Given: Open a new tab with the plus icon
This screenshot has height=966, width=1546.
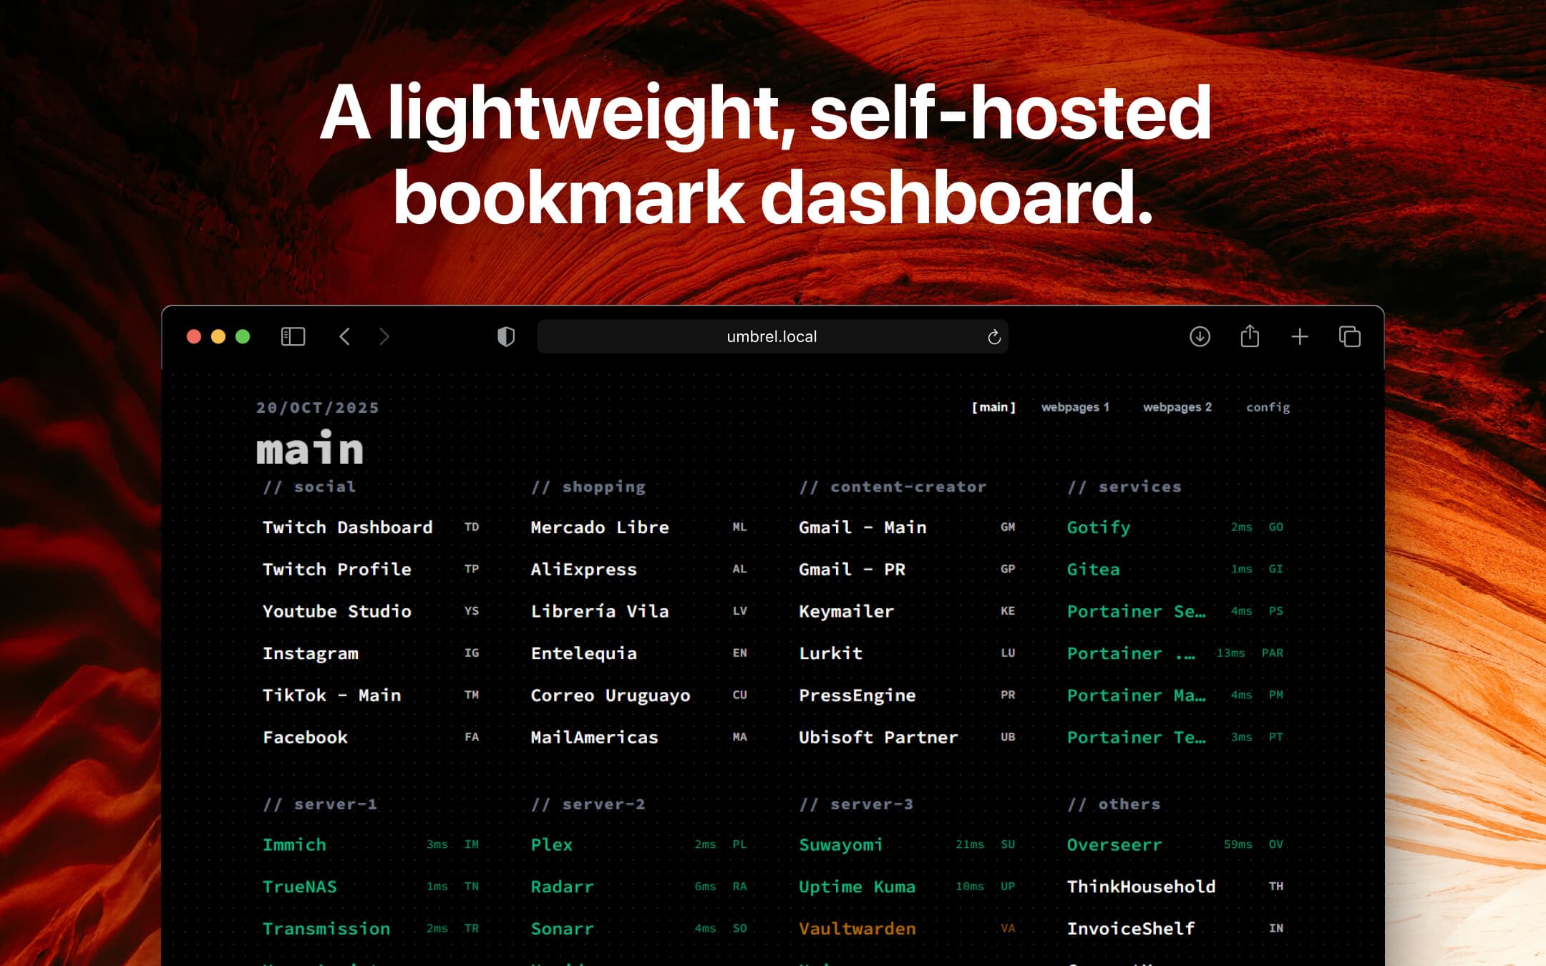Looking at the screenshot, I should [1301, 336].
